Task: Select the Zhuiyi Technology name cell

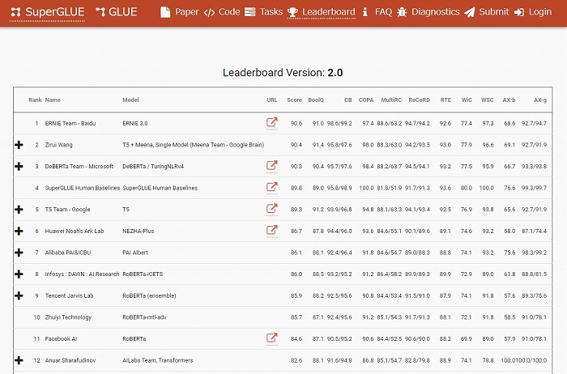Action: [x=68, y=317]
